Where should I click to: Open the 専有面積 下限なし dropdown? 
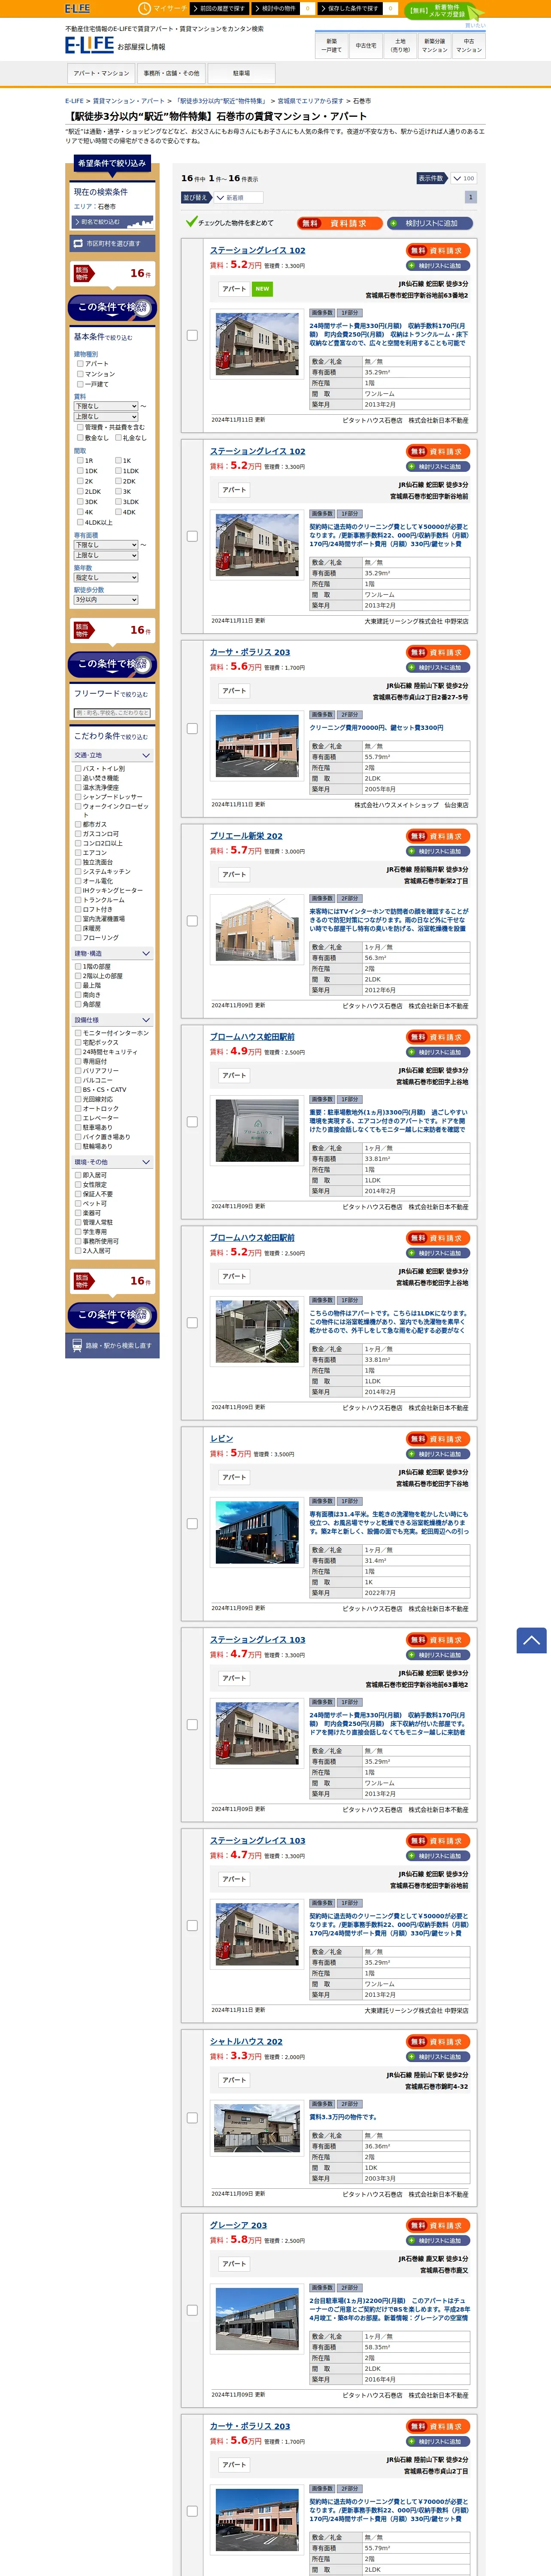pyautogui.click(x=106, y=545)
